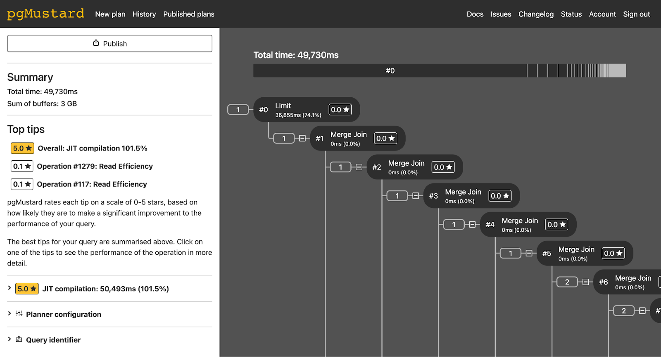Expand the Query identifier section

pos(10,339)
